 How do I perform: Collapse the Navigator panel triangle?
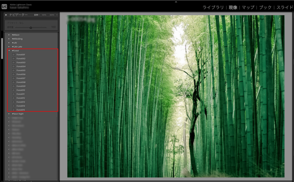pos(6,15)
